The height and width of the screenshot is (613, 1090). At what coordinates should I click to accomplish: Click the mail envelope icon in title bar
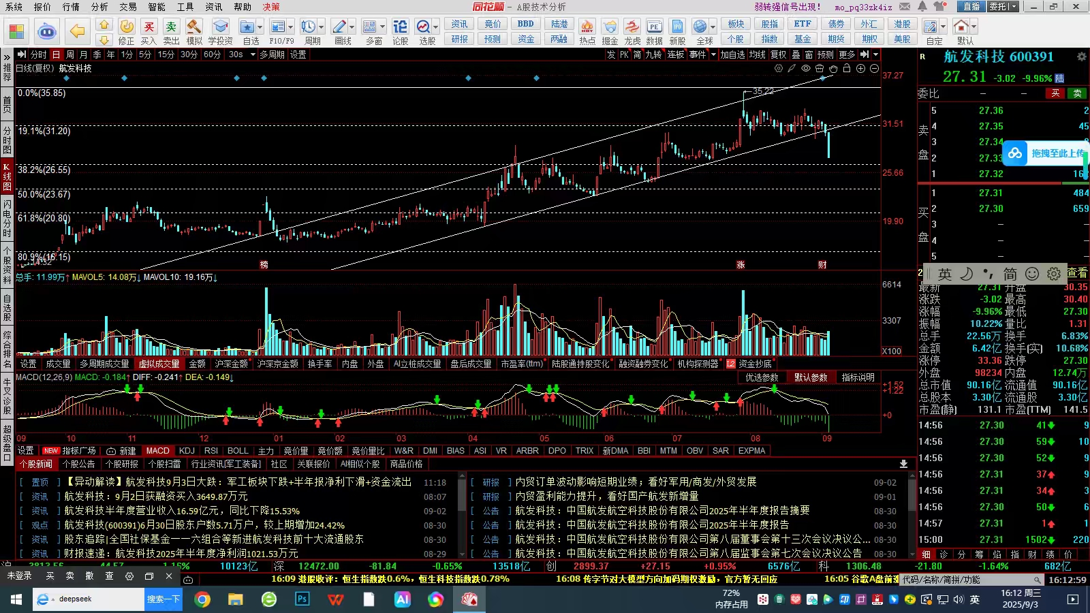click(x=905, y=7)
